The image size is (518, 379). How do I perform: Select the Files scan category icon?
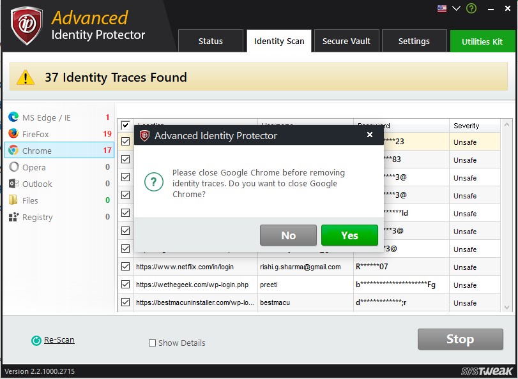(14, 200)
